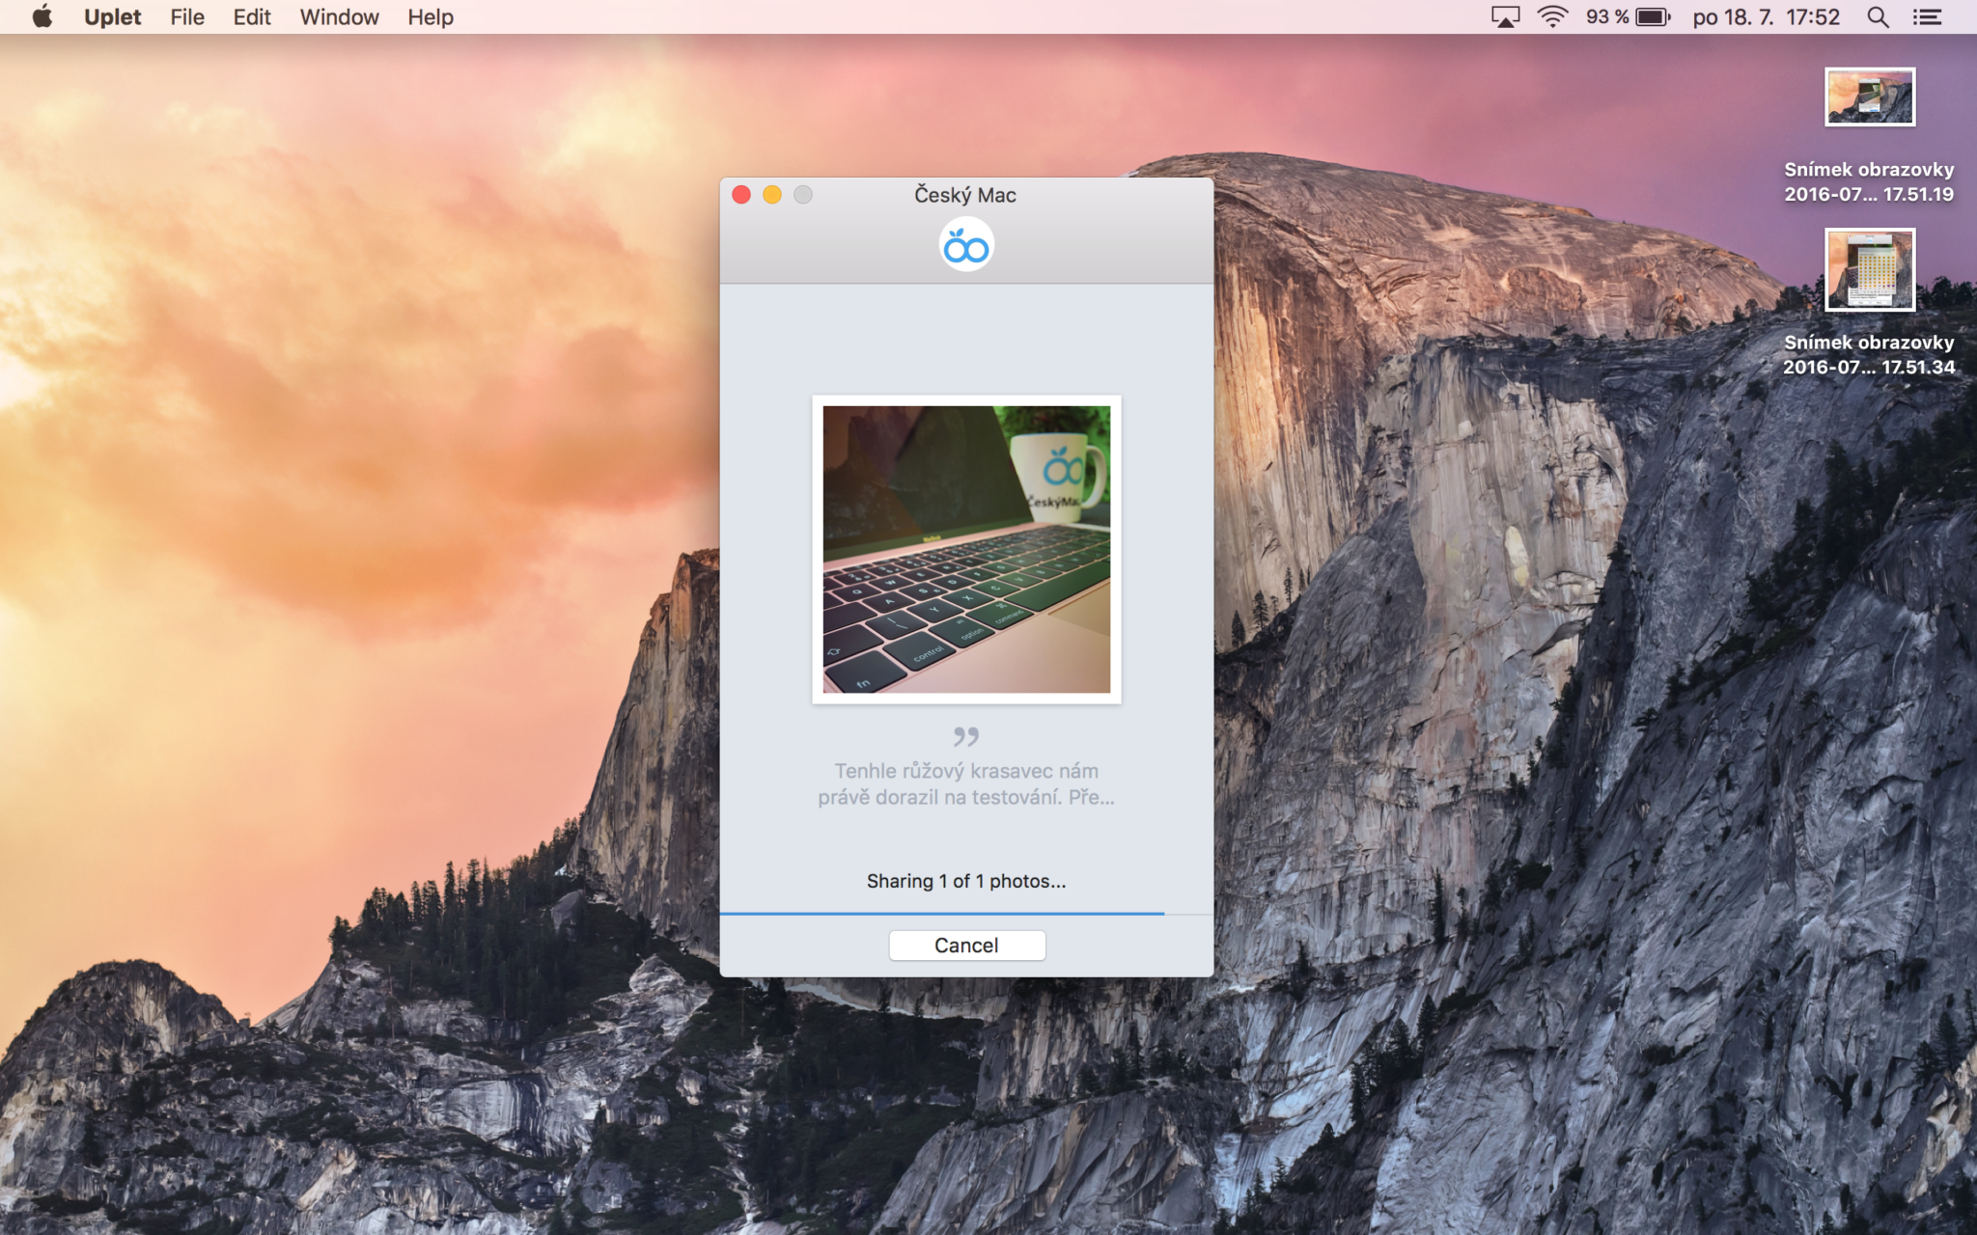Click the Český Mac account logo icon
Screen dimensions: 1977x1235
point(966,245)
